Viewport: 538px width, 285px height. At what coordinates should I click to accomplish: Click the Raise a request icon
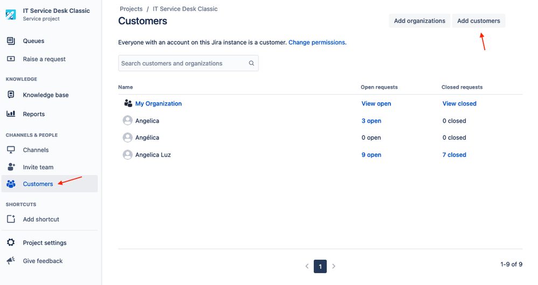tap(11, 59)
